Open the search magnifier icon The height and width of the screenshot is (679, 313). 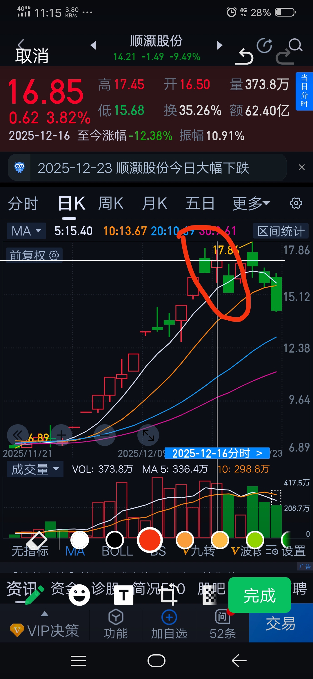coord(296,45)
